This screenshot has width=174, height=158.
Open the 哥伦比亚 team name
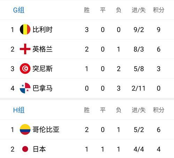[x=46, y=129]
